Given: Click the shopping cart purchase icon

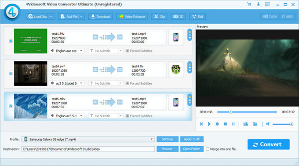Looking at the screenshot, I should 249,4.
